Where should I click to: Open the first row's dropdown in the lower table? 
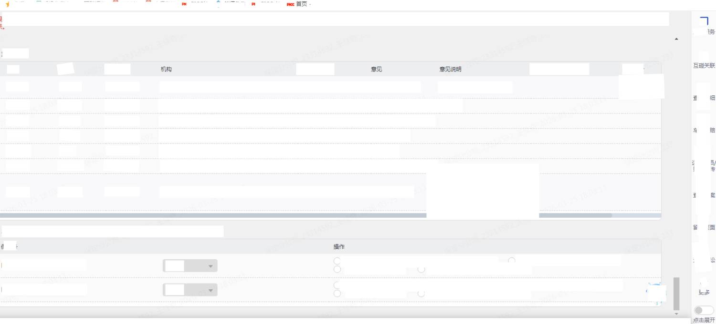coord(190,266)
